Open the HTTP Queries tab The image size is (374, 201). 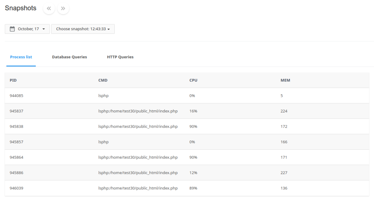pyautogui.click(x=120, y=57)
